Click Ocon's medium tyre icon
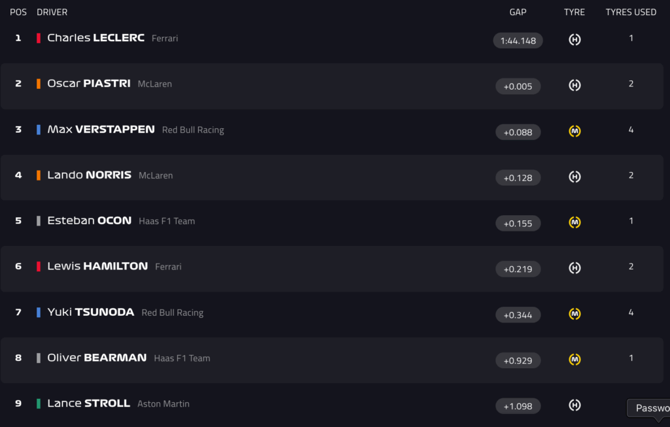 pyautogui.click(x=574, y=222)
